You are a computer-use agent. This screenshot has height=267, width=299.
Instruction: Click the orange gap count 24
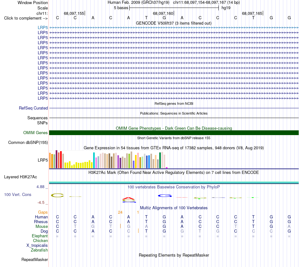[120, 212]
